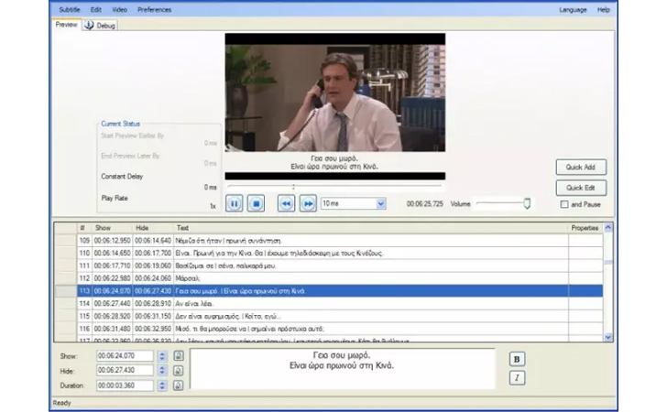Select highlighted subtitle row number 113

(x=328, y=291)
